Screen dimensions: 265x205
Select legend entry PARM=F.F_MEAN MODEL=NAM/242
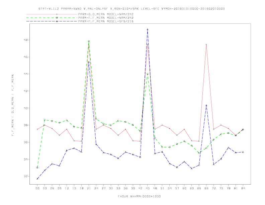(106, 18)
